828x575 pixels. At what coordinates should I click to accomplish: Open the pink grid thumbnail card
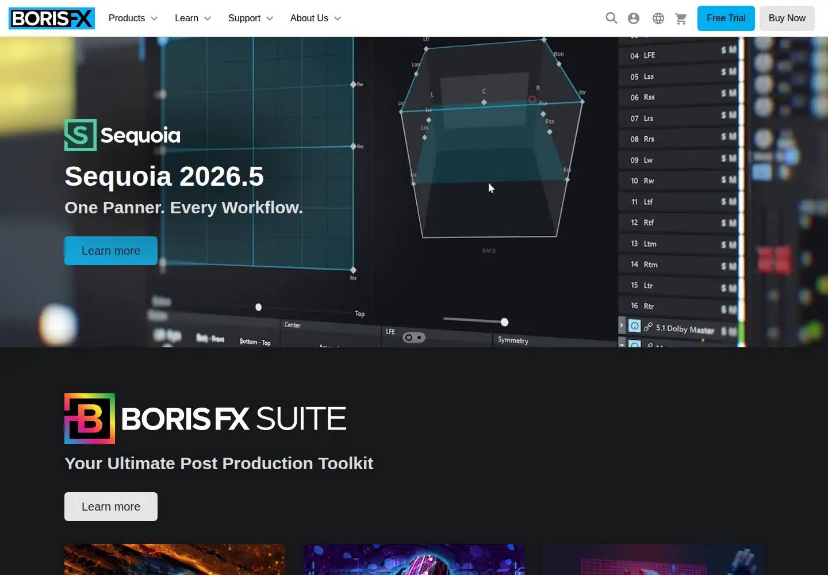(653, 559)
